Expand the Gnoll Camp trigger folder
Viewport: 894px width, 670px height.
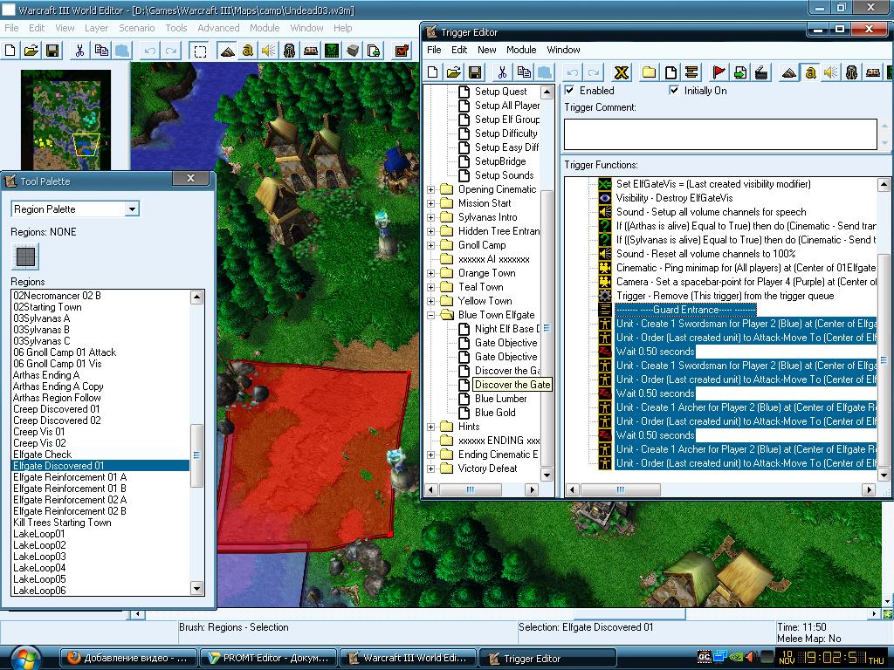pyautogui.click(x=431, y=245)
